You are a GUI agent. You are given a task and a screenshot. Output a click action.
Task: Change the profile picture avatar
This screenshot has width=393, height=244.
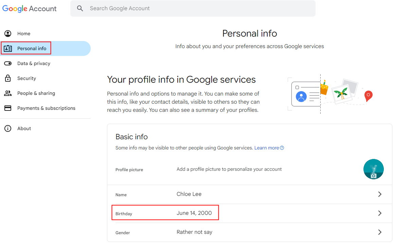(373, 169)
